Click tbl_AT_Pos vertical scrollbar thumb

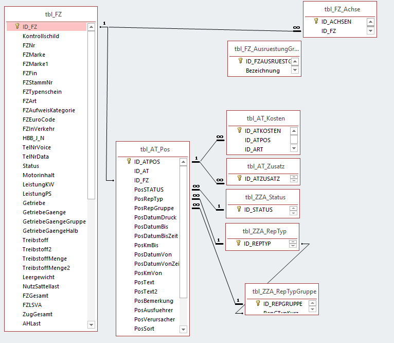[184, 232]
